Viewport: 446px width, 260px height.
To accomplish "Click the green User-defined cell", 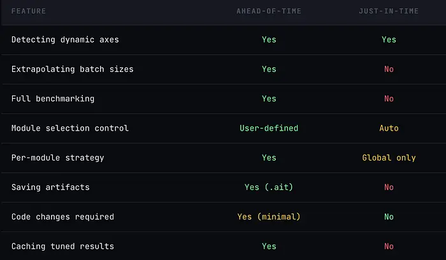I will (269, 128).
